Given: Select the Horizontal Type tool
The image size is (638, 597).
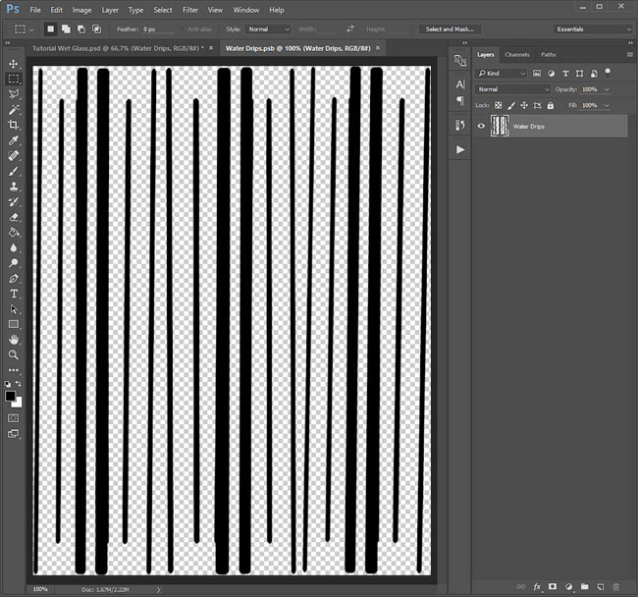Looking at the screenshot, I should pyautogui.click(x=14, y=294).
